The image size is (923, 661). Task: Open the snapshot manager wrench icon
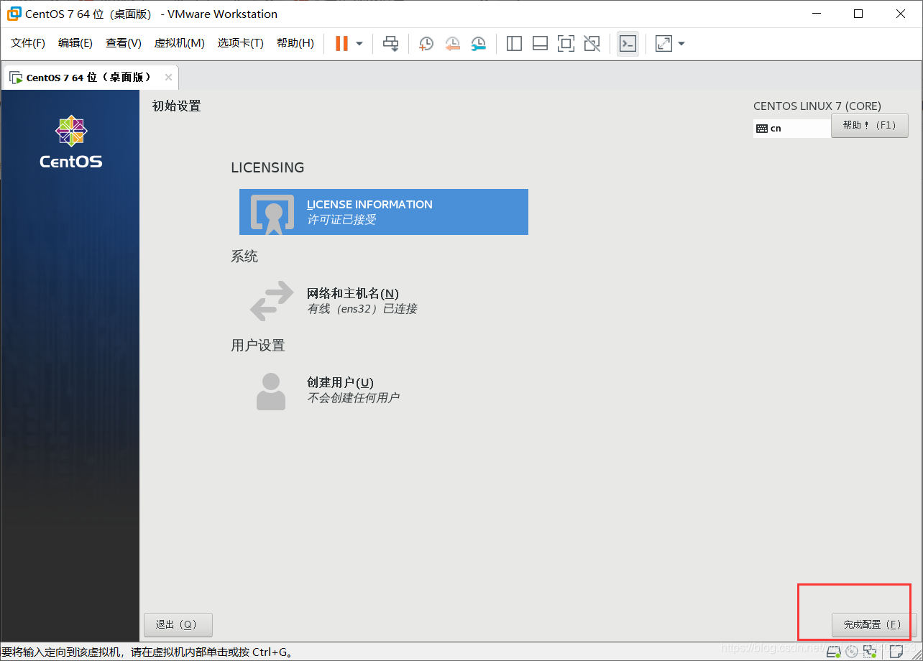click(478, 44)
